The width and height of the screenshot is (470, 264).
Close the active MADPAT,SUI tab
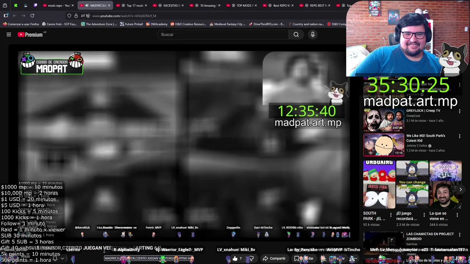coord(109,5)
